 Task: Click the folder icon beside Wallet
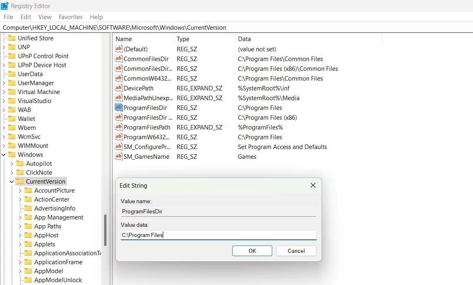pos(12,118)
